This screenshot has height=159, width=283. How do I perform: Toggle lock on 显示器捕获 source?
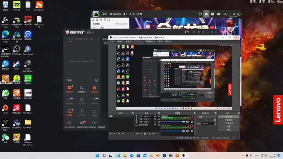tap(158, 125)
